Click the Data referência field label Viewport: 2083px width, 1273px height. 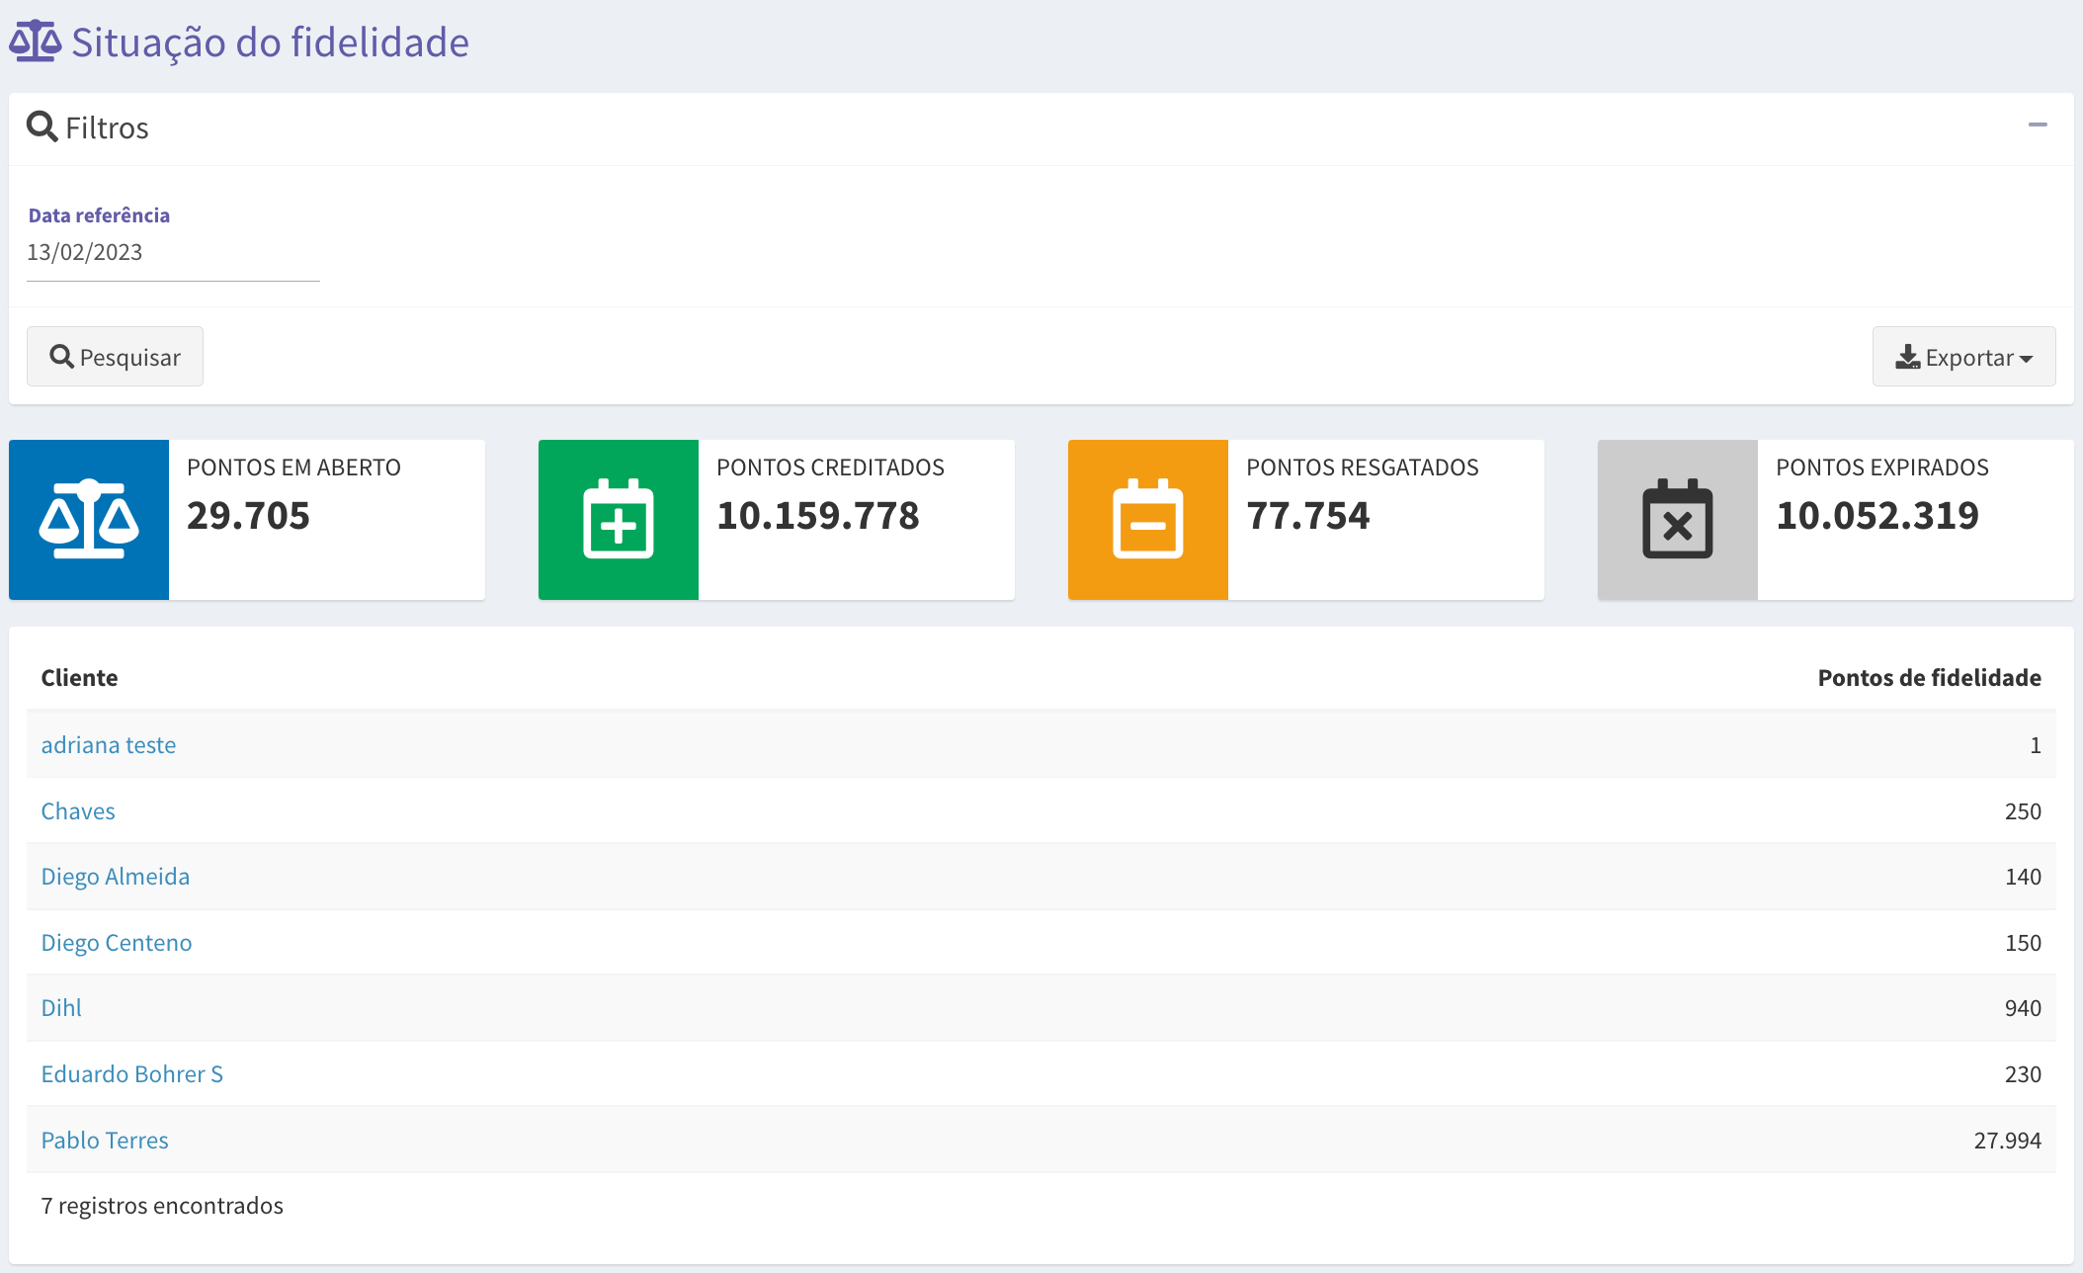click(x=99, y=215)
